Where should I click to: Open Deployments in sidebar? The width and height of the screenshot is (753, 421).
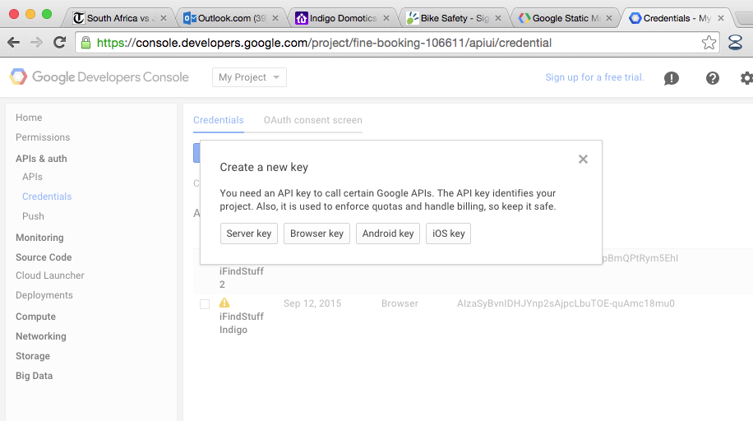click(x=44, y=295)
